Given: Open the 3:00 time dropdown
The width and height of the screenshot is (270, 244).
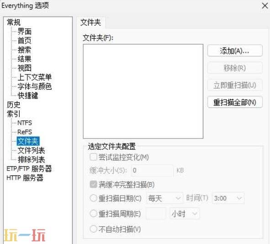Looking at the screenshot, I should click(x=228, y=198).
